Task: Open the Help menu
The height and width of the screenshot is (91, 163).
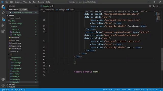Action: [48, 2]
